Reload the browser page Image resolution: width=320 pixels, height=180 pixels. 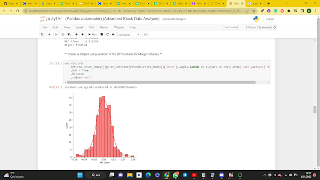point(17,11)
